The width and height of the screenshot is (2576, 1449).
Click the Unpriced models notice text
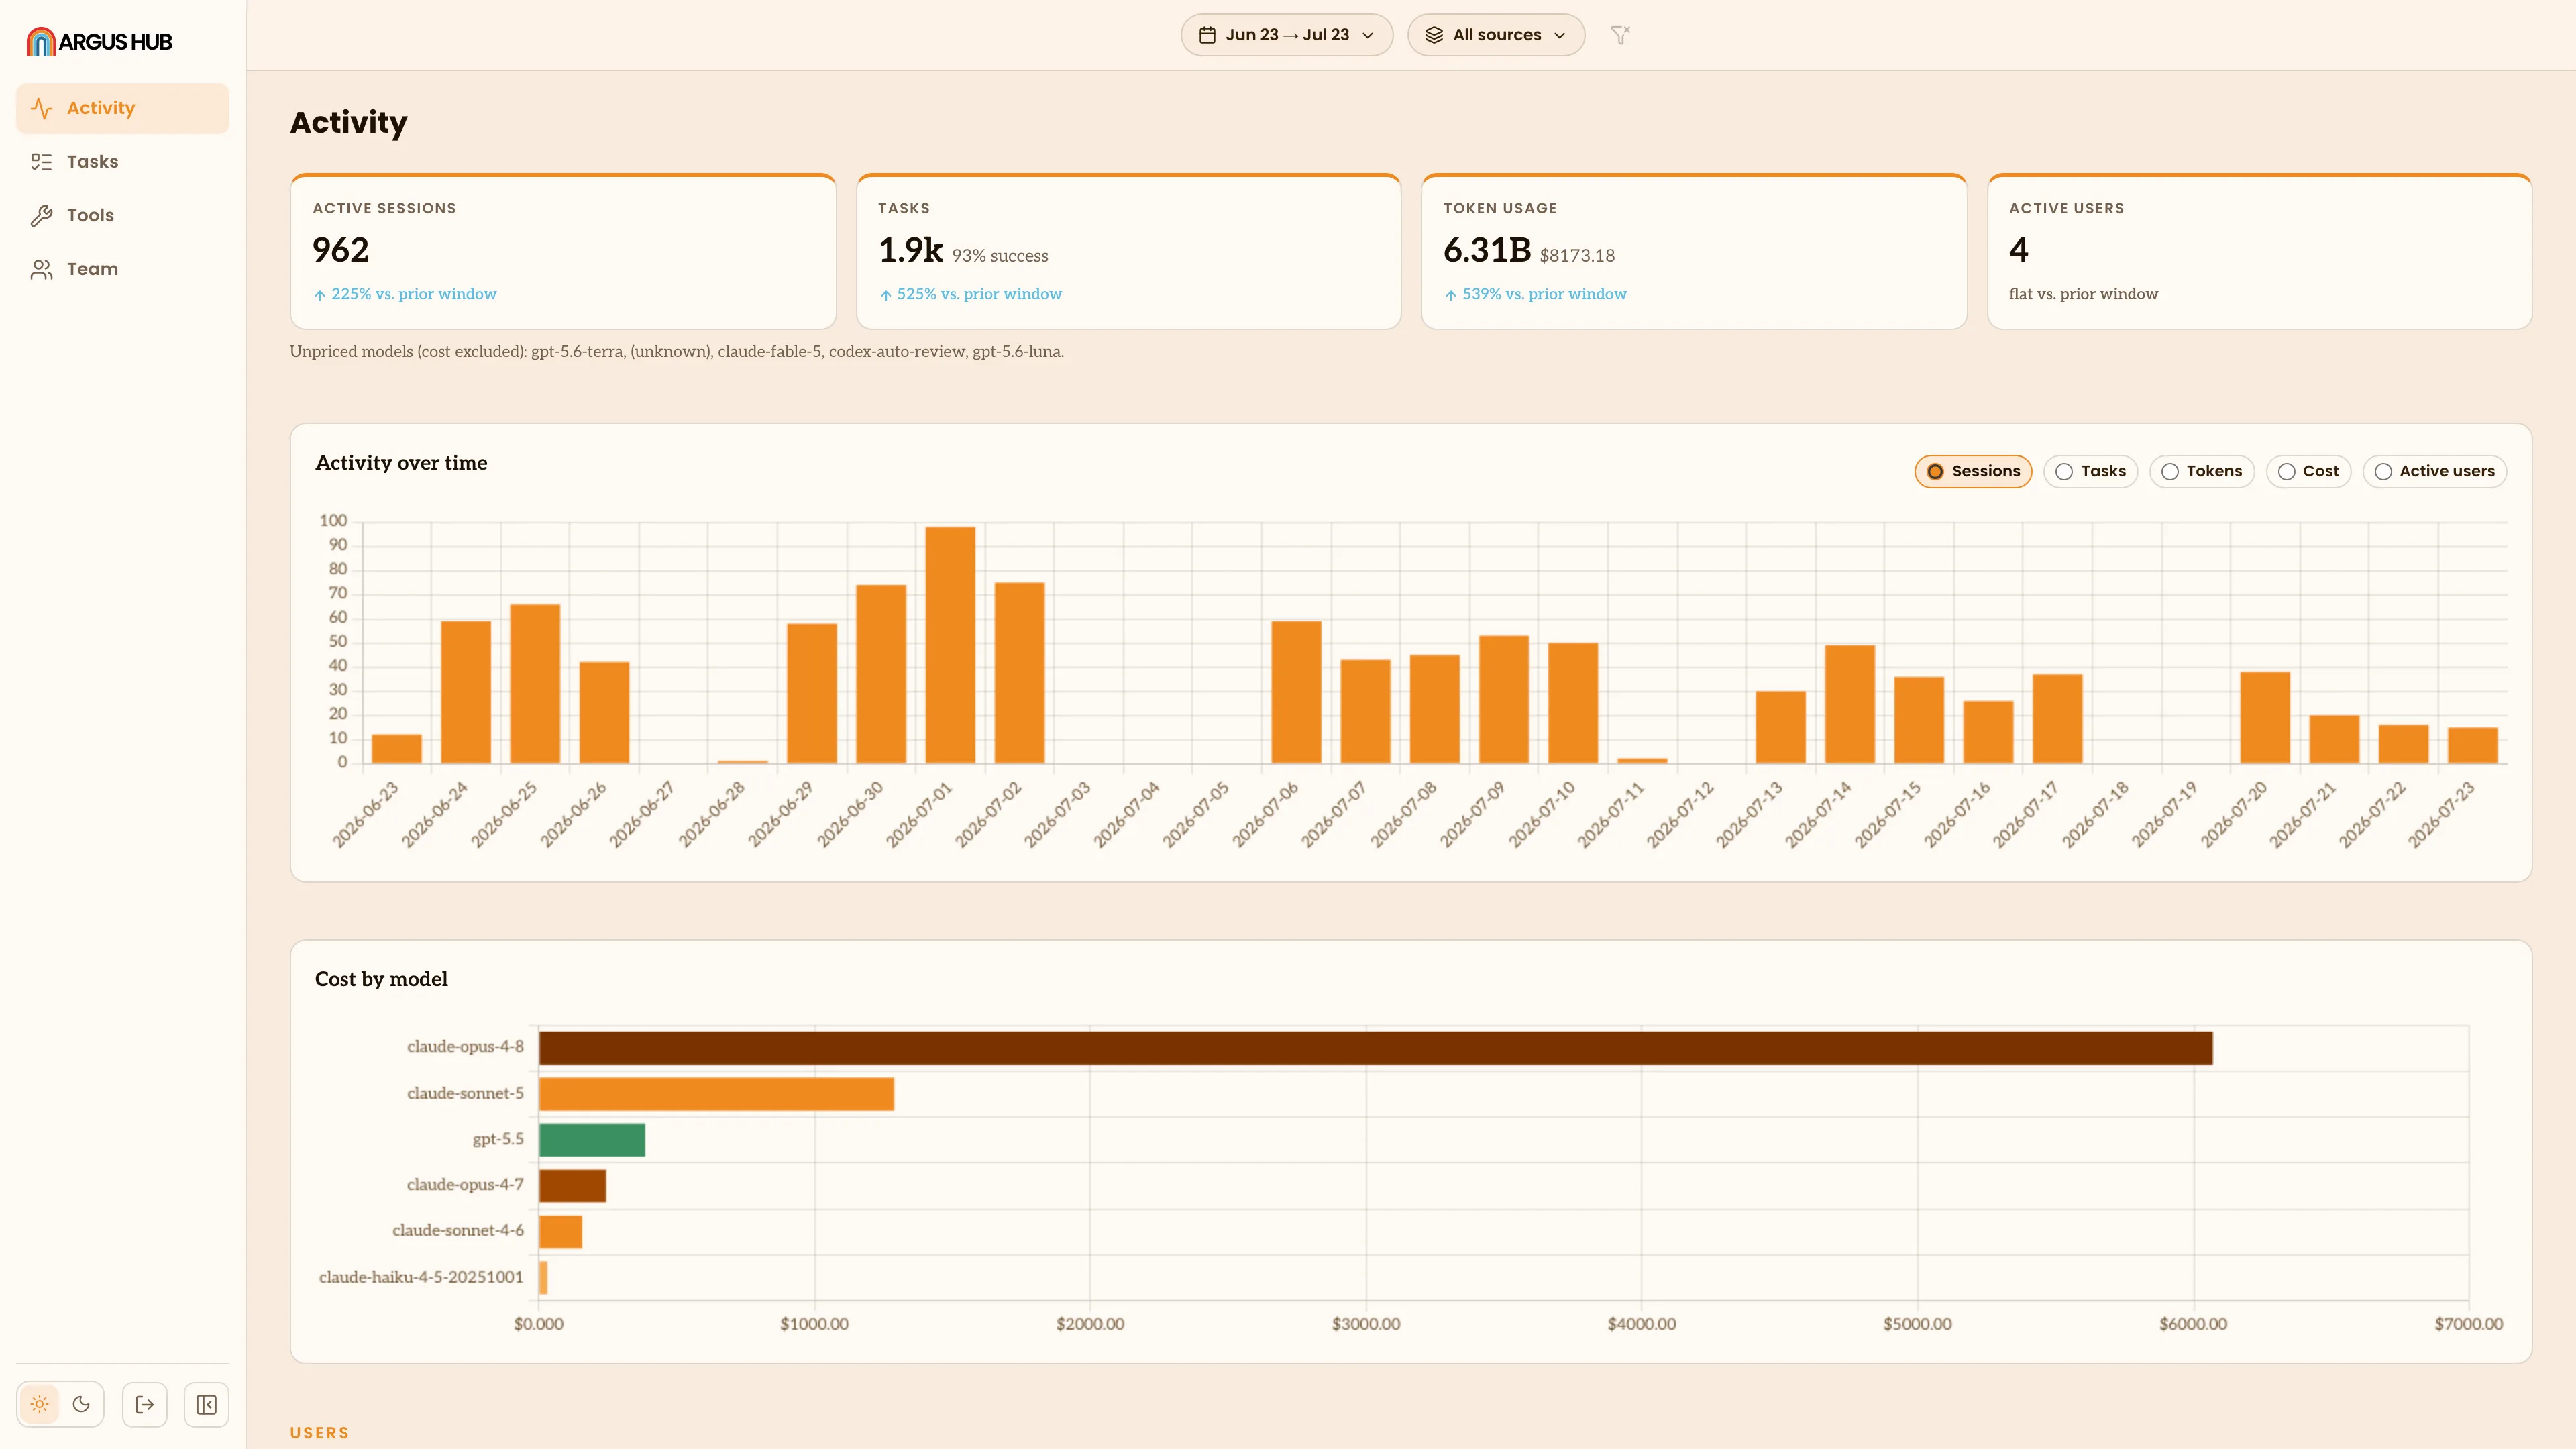pos(677,352)
